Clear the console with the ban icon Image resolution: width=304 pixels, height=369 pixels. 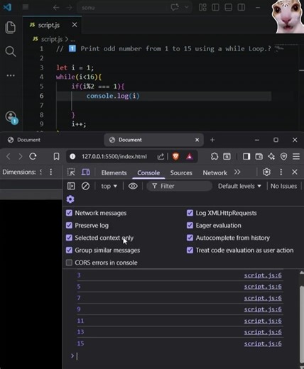tap(85, 186)
